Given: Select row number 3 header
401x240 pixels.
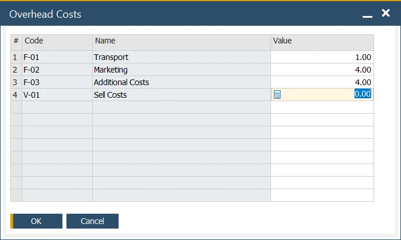Looking at the screenshot, I should pyautogui.click(x=16, y=82).
